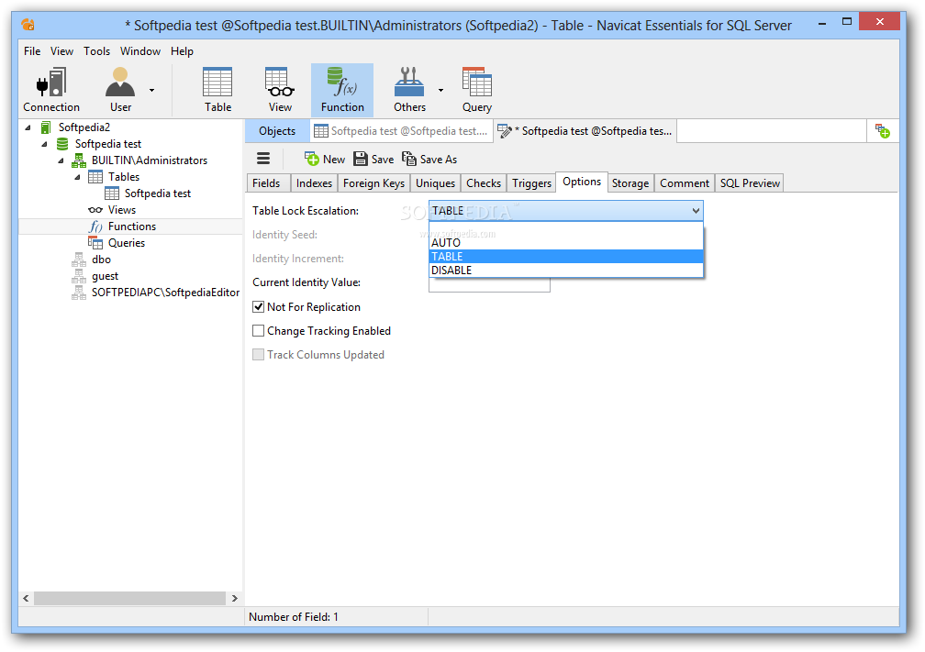This screenshot has width=925, height=652.
Task: Select the dbo schema
Action: coord(101,260)
